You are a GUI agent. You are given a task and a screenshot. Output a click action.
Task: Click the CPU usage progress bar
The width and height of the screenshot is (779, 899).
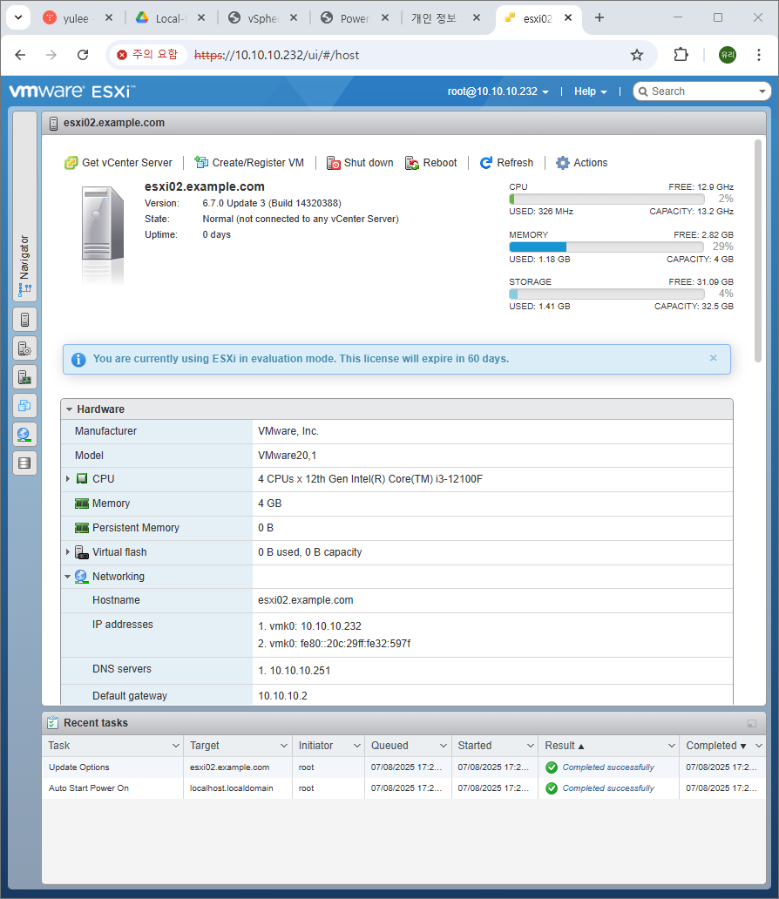tap(606, 199)
